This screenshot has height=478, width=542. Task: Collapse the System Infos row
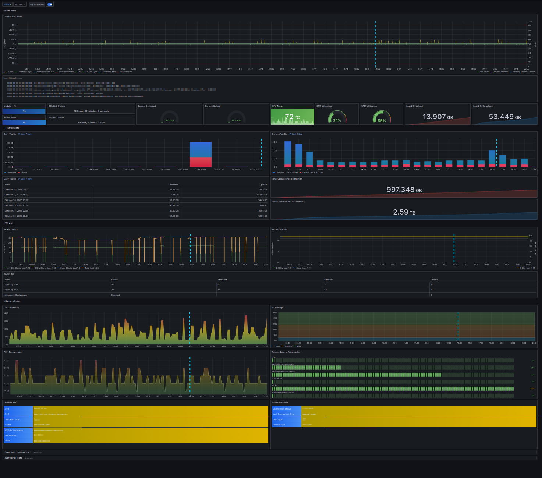point(12,301)
